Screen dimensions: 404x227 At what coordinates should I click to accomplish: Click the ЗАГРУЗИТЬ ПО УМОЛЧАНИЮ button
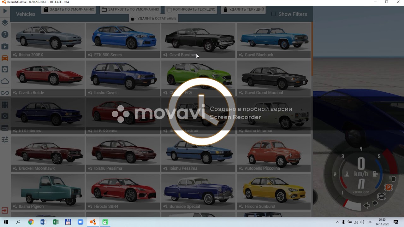point(130,9)
